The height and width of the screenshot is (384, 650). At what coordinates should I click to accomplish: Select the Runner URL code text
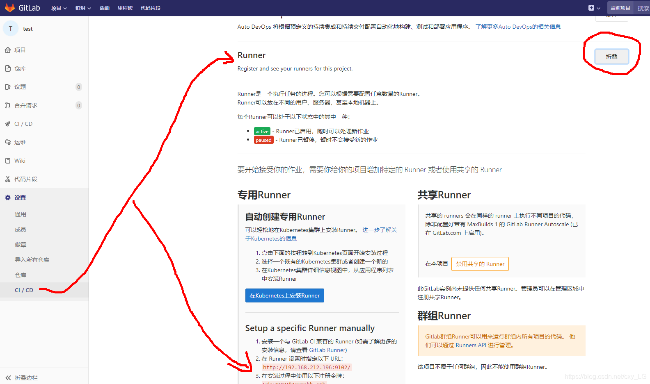[x=307, y=367]
